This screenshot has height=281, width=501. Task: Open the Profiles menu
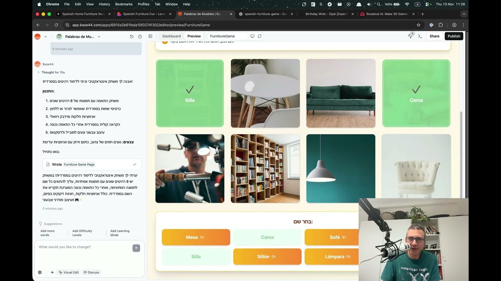coord(144,4)
